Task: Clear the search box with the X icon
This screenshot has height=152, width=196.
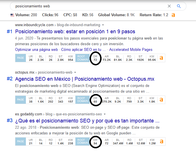Action: [x=169, y=6]
